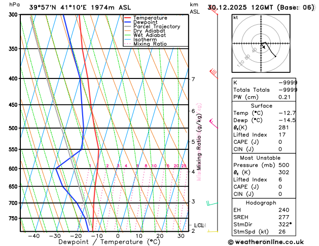Click the 650 hPa pressure label
The width and height of the screenshot is (319, 246).
click(x=14, y=187)
